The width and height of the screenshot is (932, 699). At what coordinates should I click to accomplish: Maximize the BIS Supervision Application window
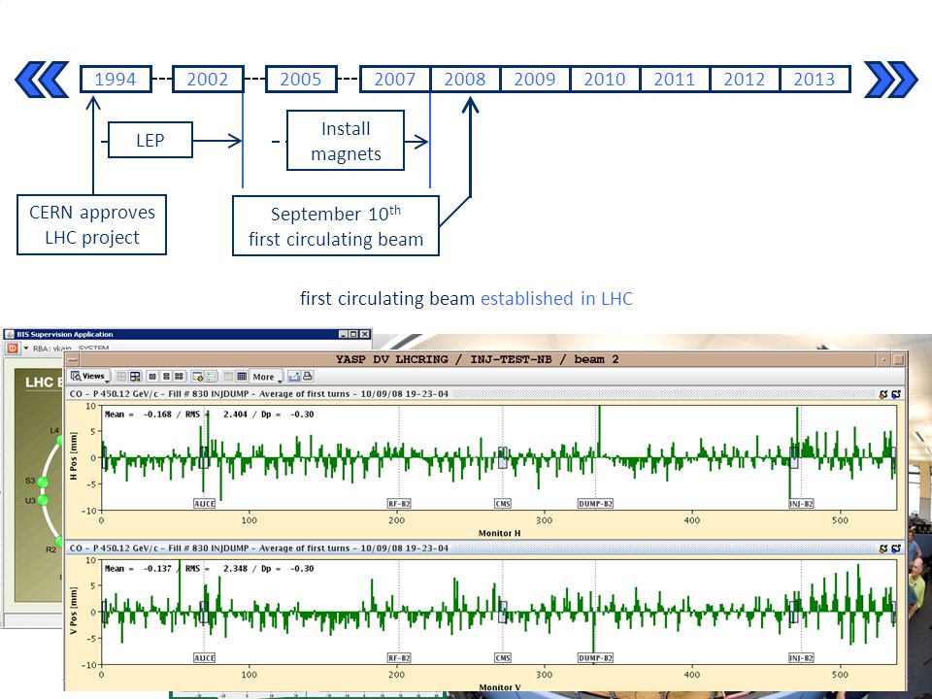pos(353,334)
